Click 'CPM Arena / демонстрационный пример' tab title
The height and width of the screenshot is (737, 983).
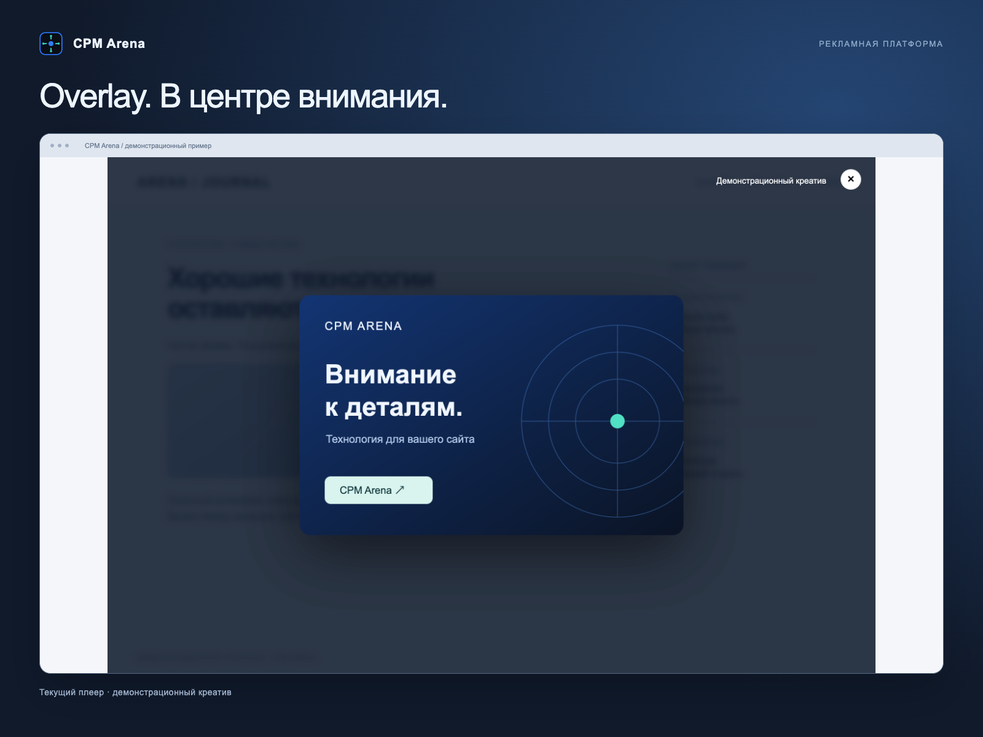tap(148, 146)
